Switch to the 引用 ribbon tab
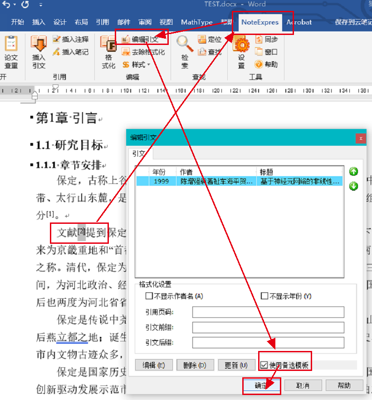This screenshot has height=400, width=372. pos(102,22)
